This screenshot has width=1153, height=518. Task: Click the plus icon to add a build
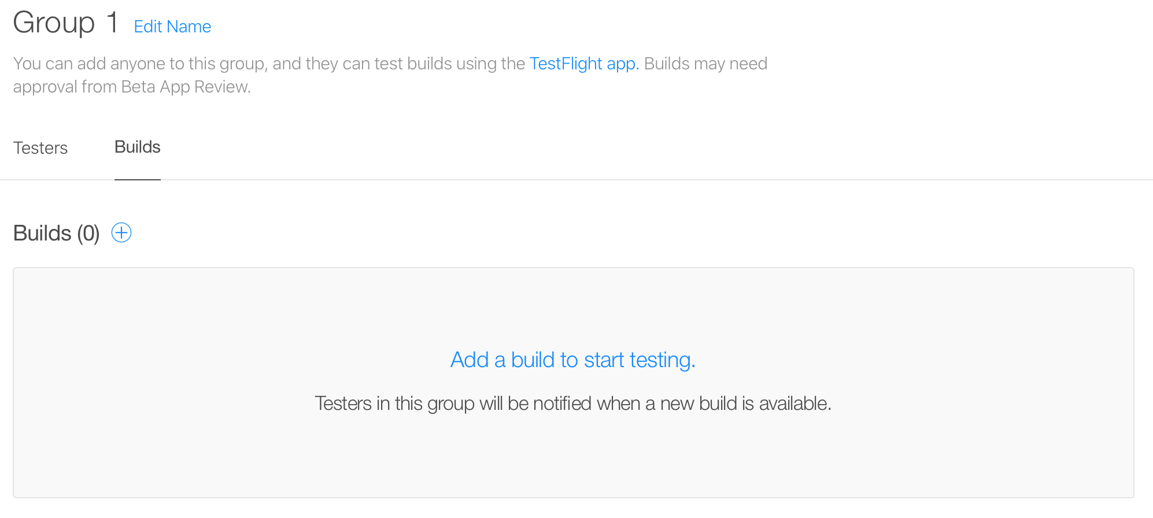tap(121, 233)
